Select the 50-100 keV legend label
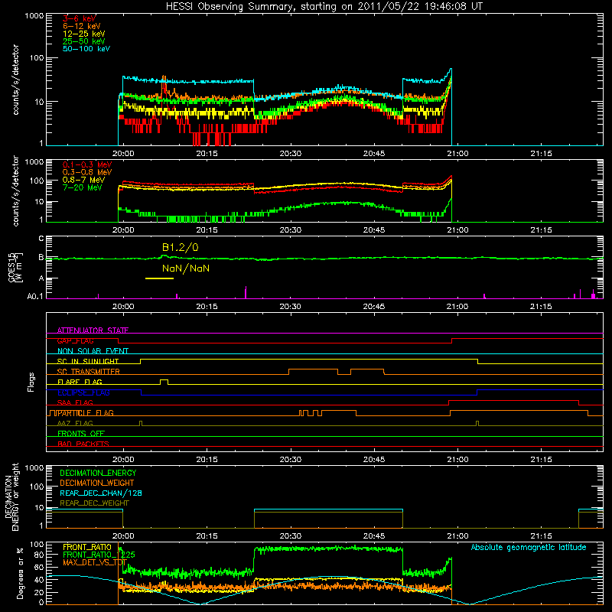Viewport: 612px width, 612px height. tap(86, 49)
